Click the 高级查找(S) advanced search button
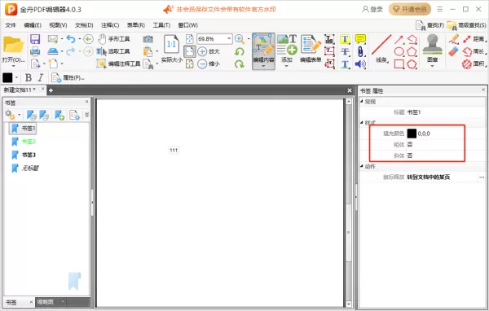The height and width of the screenshot is (311, 489). 466,25
